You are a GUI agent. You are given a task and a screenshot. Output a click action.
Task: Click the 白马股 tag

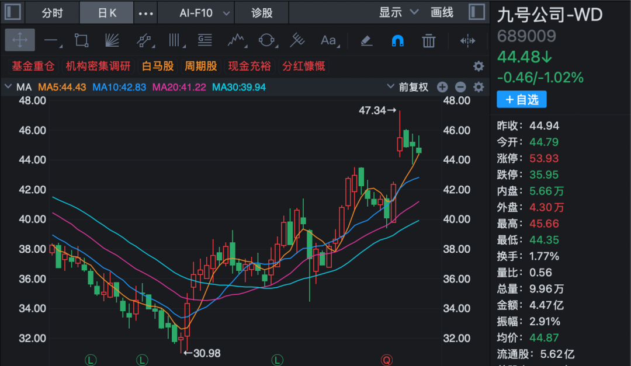click(158, 66)
